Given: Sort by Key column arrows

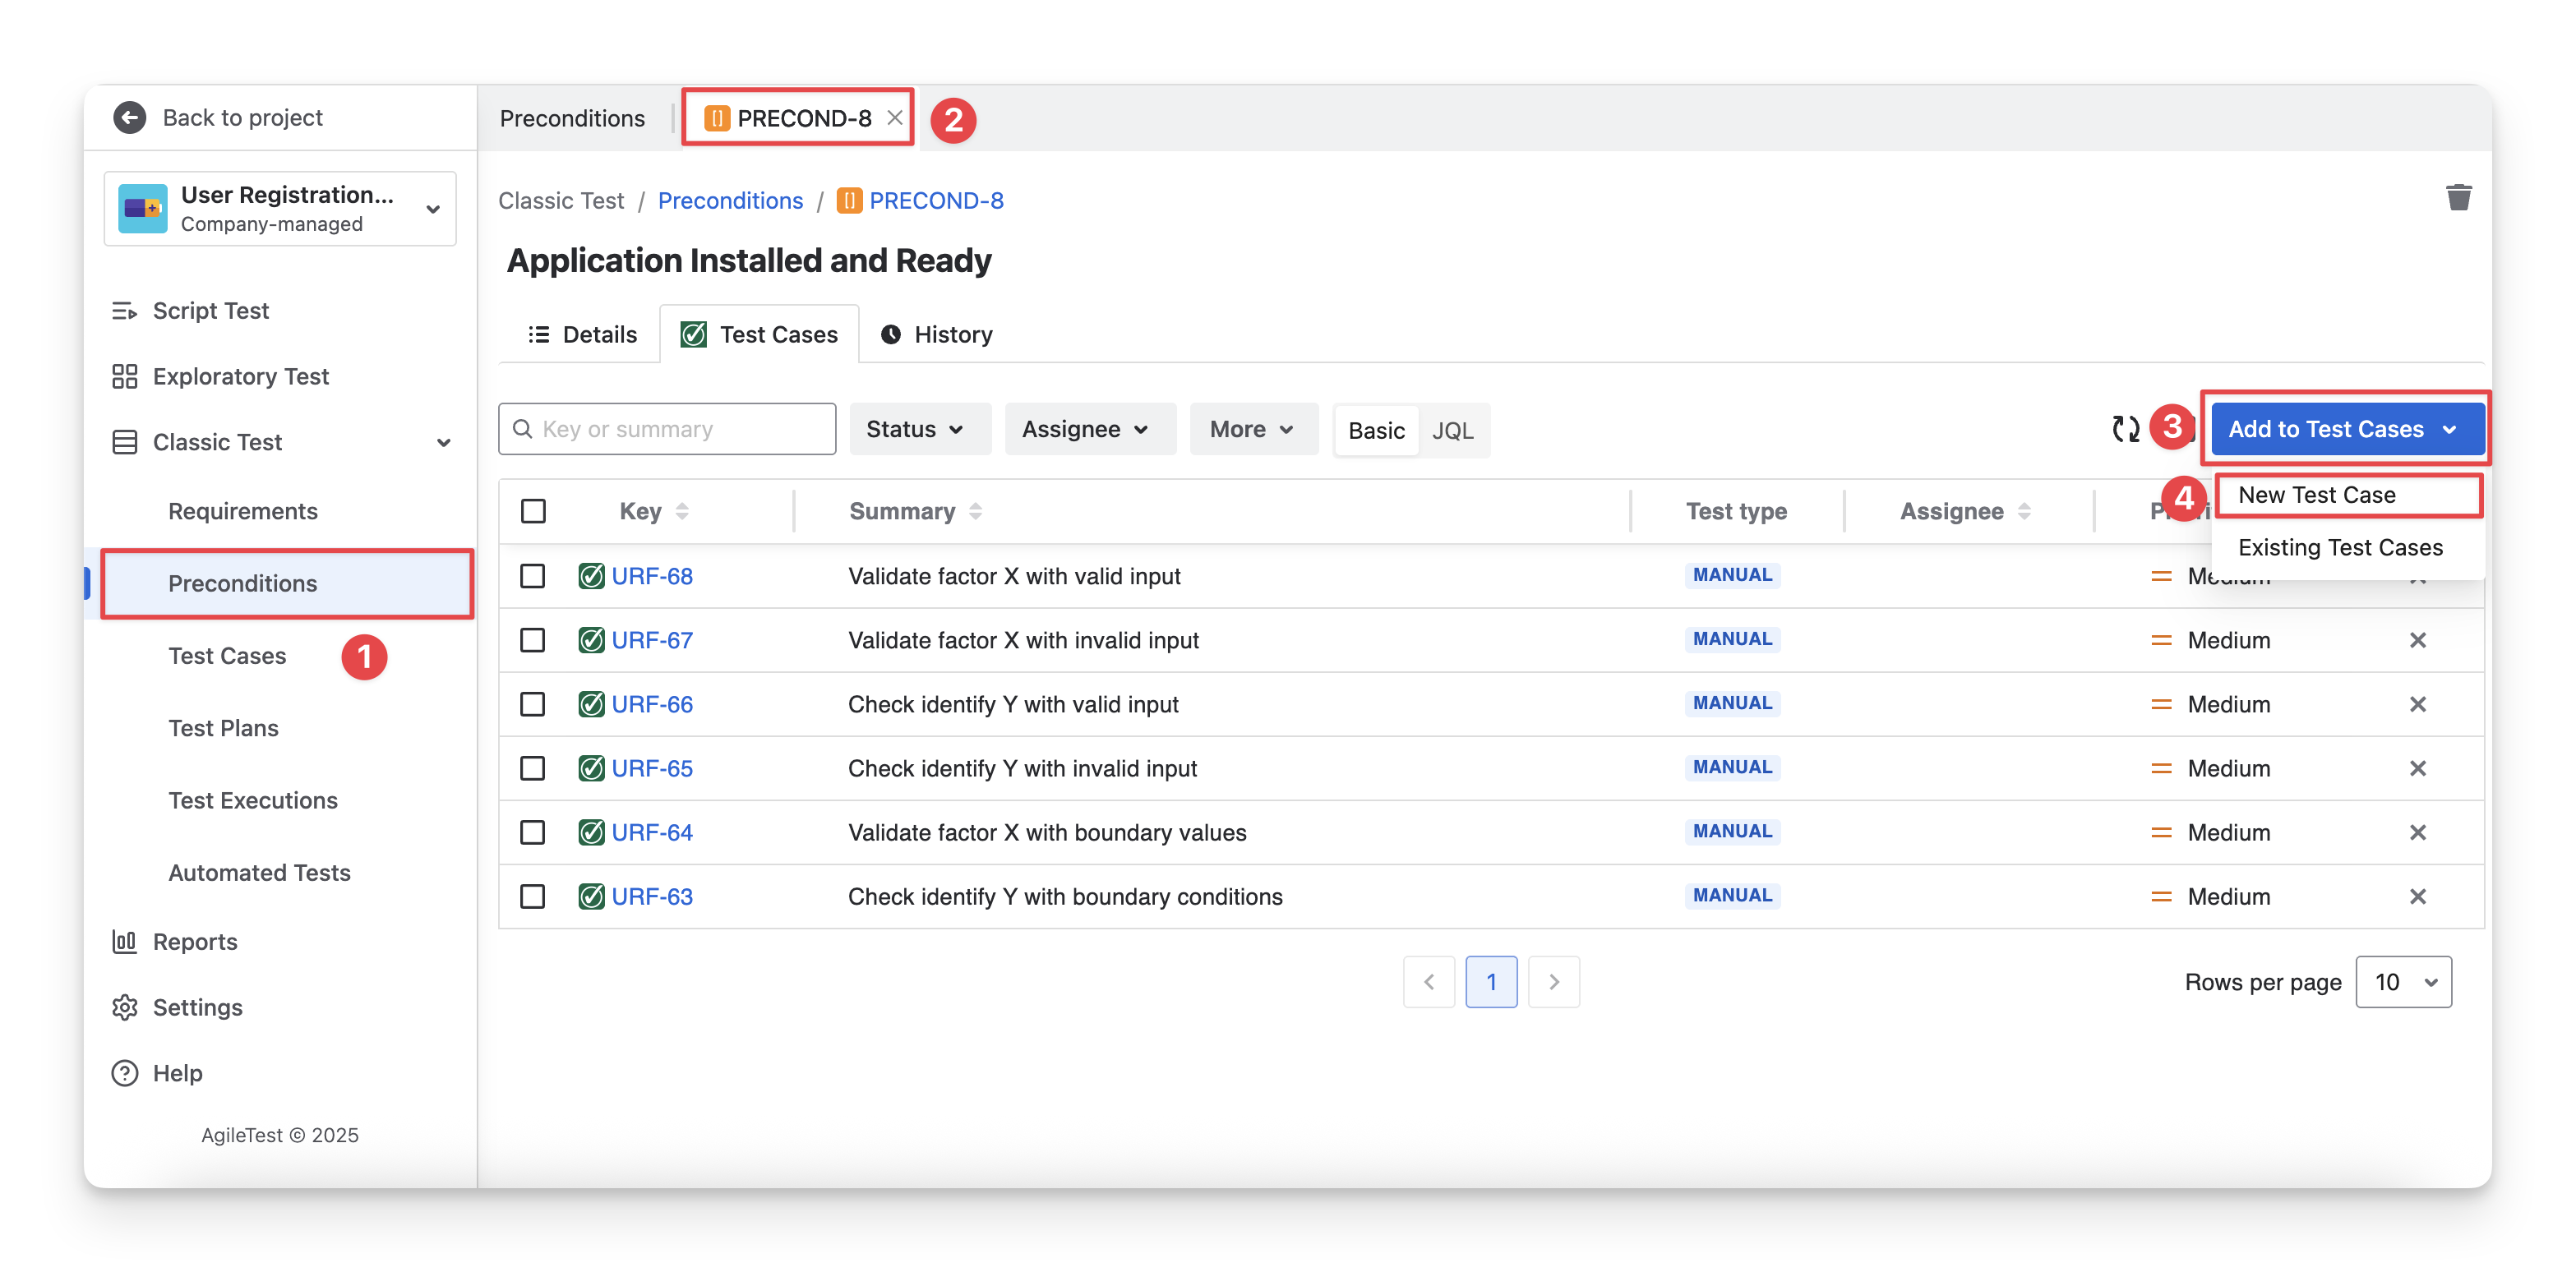Looking at the screenshot, I should 682,511.
